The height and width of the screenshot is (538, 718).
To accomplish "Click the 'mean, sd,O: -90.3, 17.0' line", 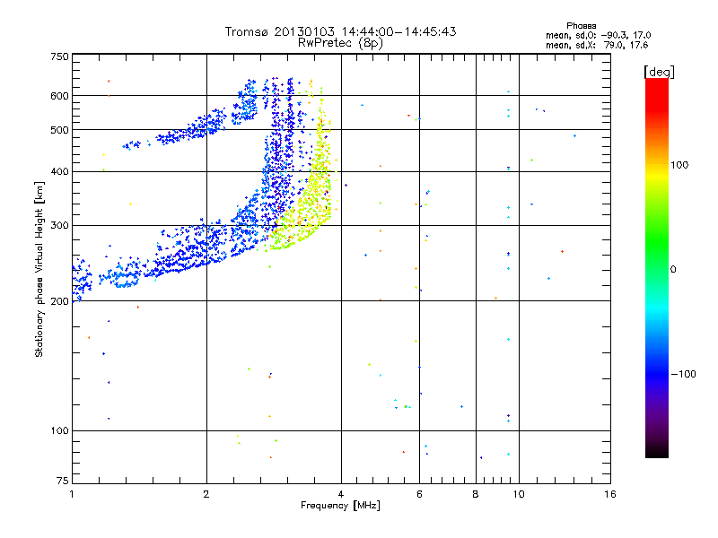I will pos(598,35).
